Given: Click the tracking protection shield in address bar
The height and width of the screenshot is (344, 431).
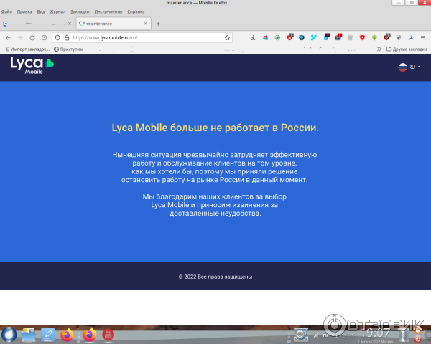Looking at the screenshot, I should [57, 38].
